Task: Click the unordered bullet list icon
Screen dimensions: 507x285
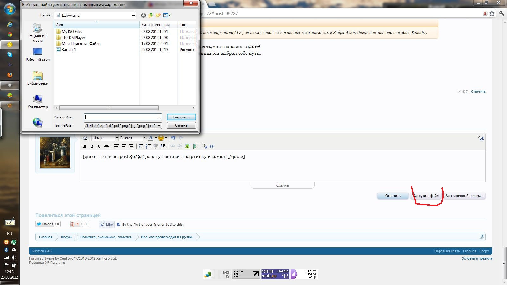Action: [x=141, y=146]
